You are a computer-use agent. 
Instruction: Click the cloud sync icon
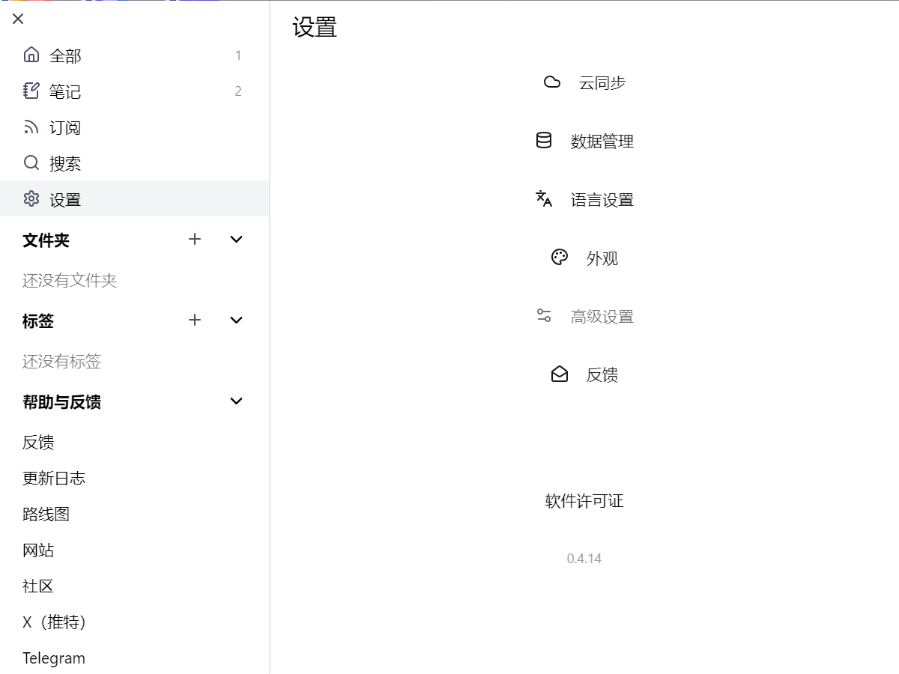coord(552,82)
